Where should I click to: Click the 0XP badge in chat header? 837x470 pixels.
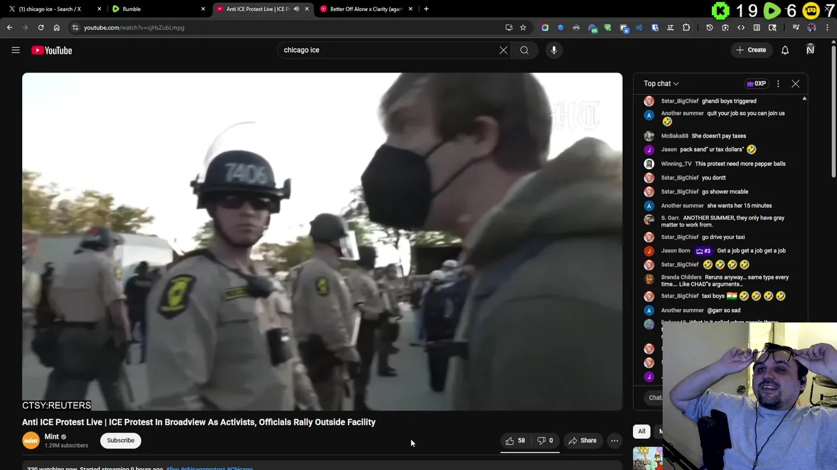[x=756, y=84]
